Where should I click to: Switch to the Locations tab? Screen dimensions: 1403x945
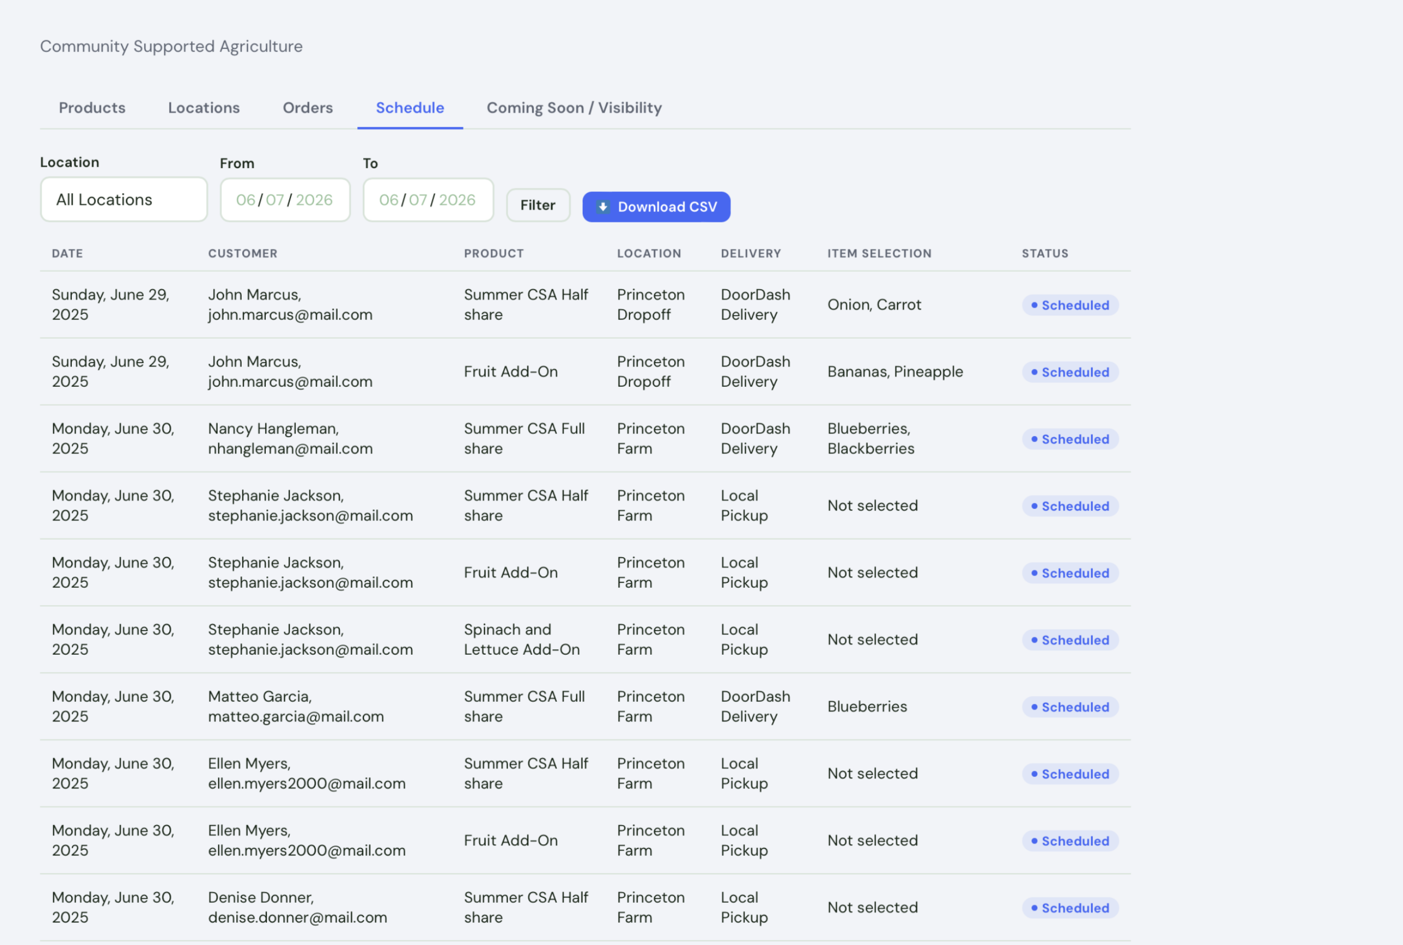(204, 108)
